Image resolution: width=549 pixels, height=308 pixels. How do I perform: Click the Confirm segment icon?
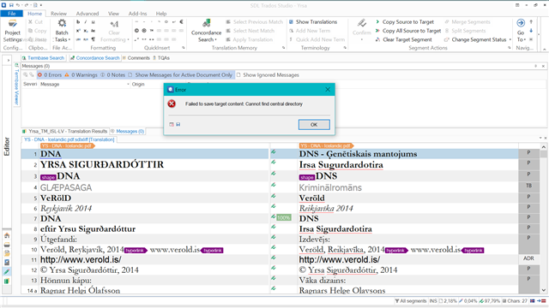[x=362, y=24]
